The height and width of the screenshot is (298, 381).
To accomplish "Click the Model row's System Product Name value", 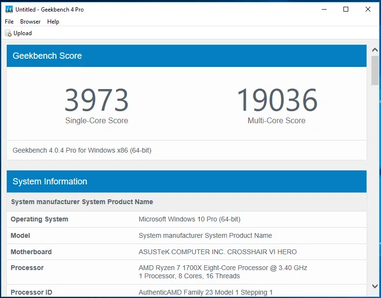I will click(x=205, y=235).
